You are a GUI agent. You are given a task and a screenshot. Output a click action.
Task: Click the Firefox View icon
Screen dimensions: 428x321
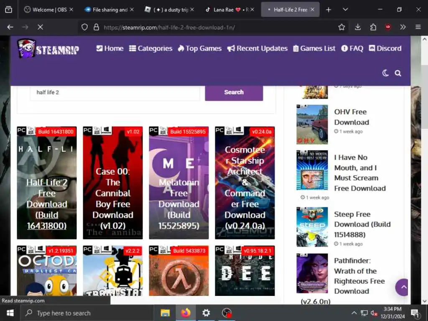point(8,10)
